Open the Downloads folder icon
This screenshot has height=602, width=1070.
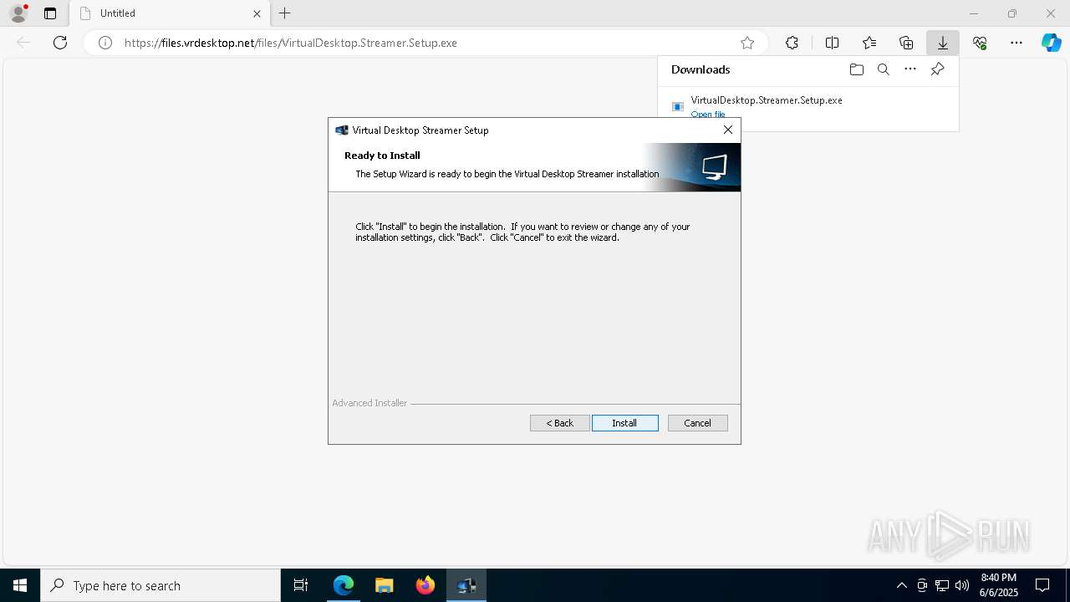click(856, 69)
